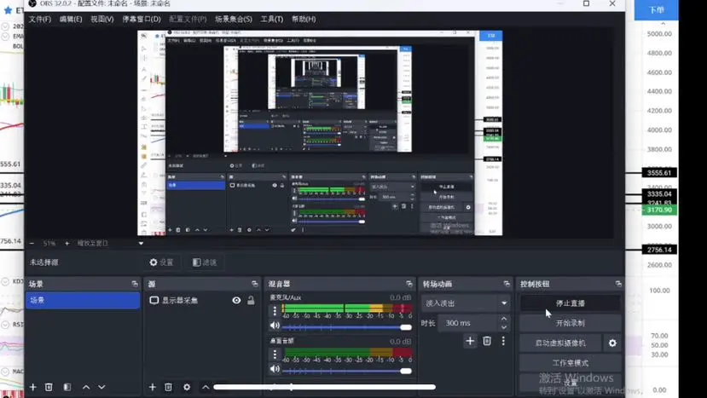This screenshot has width=707, height=398.
Task: Toggle lock on 显示器采集 source
Action: point(251,301)
